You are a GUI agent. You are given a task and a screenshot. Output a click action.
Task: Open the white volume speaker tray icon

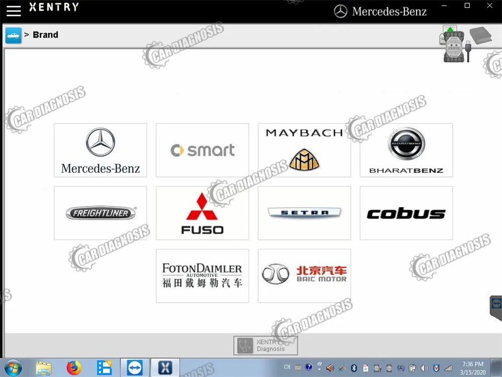pos(425,368)
